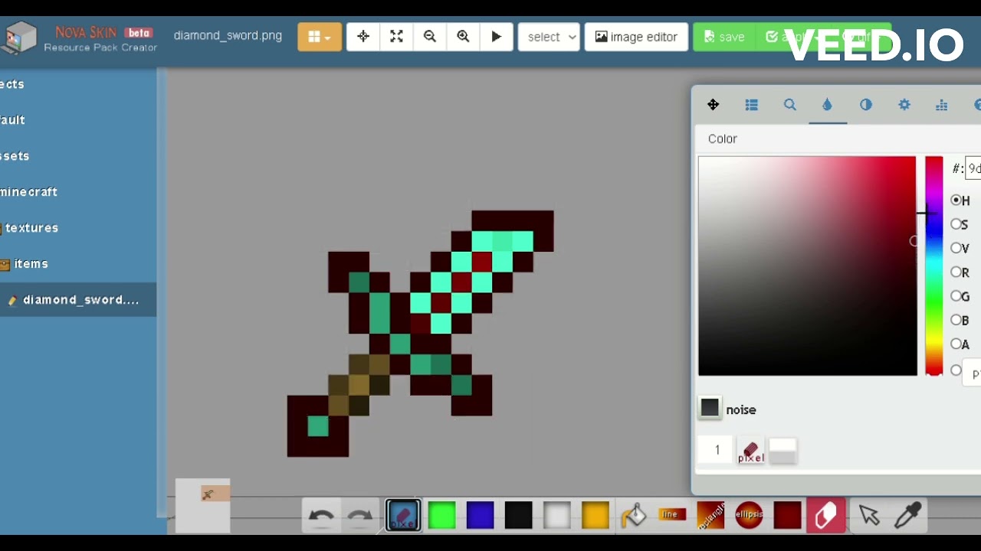Click the play preview button
This screenshot has width=981, height=551.
pos(496,37)
